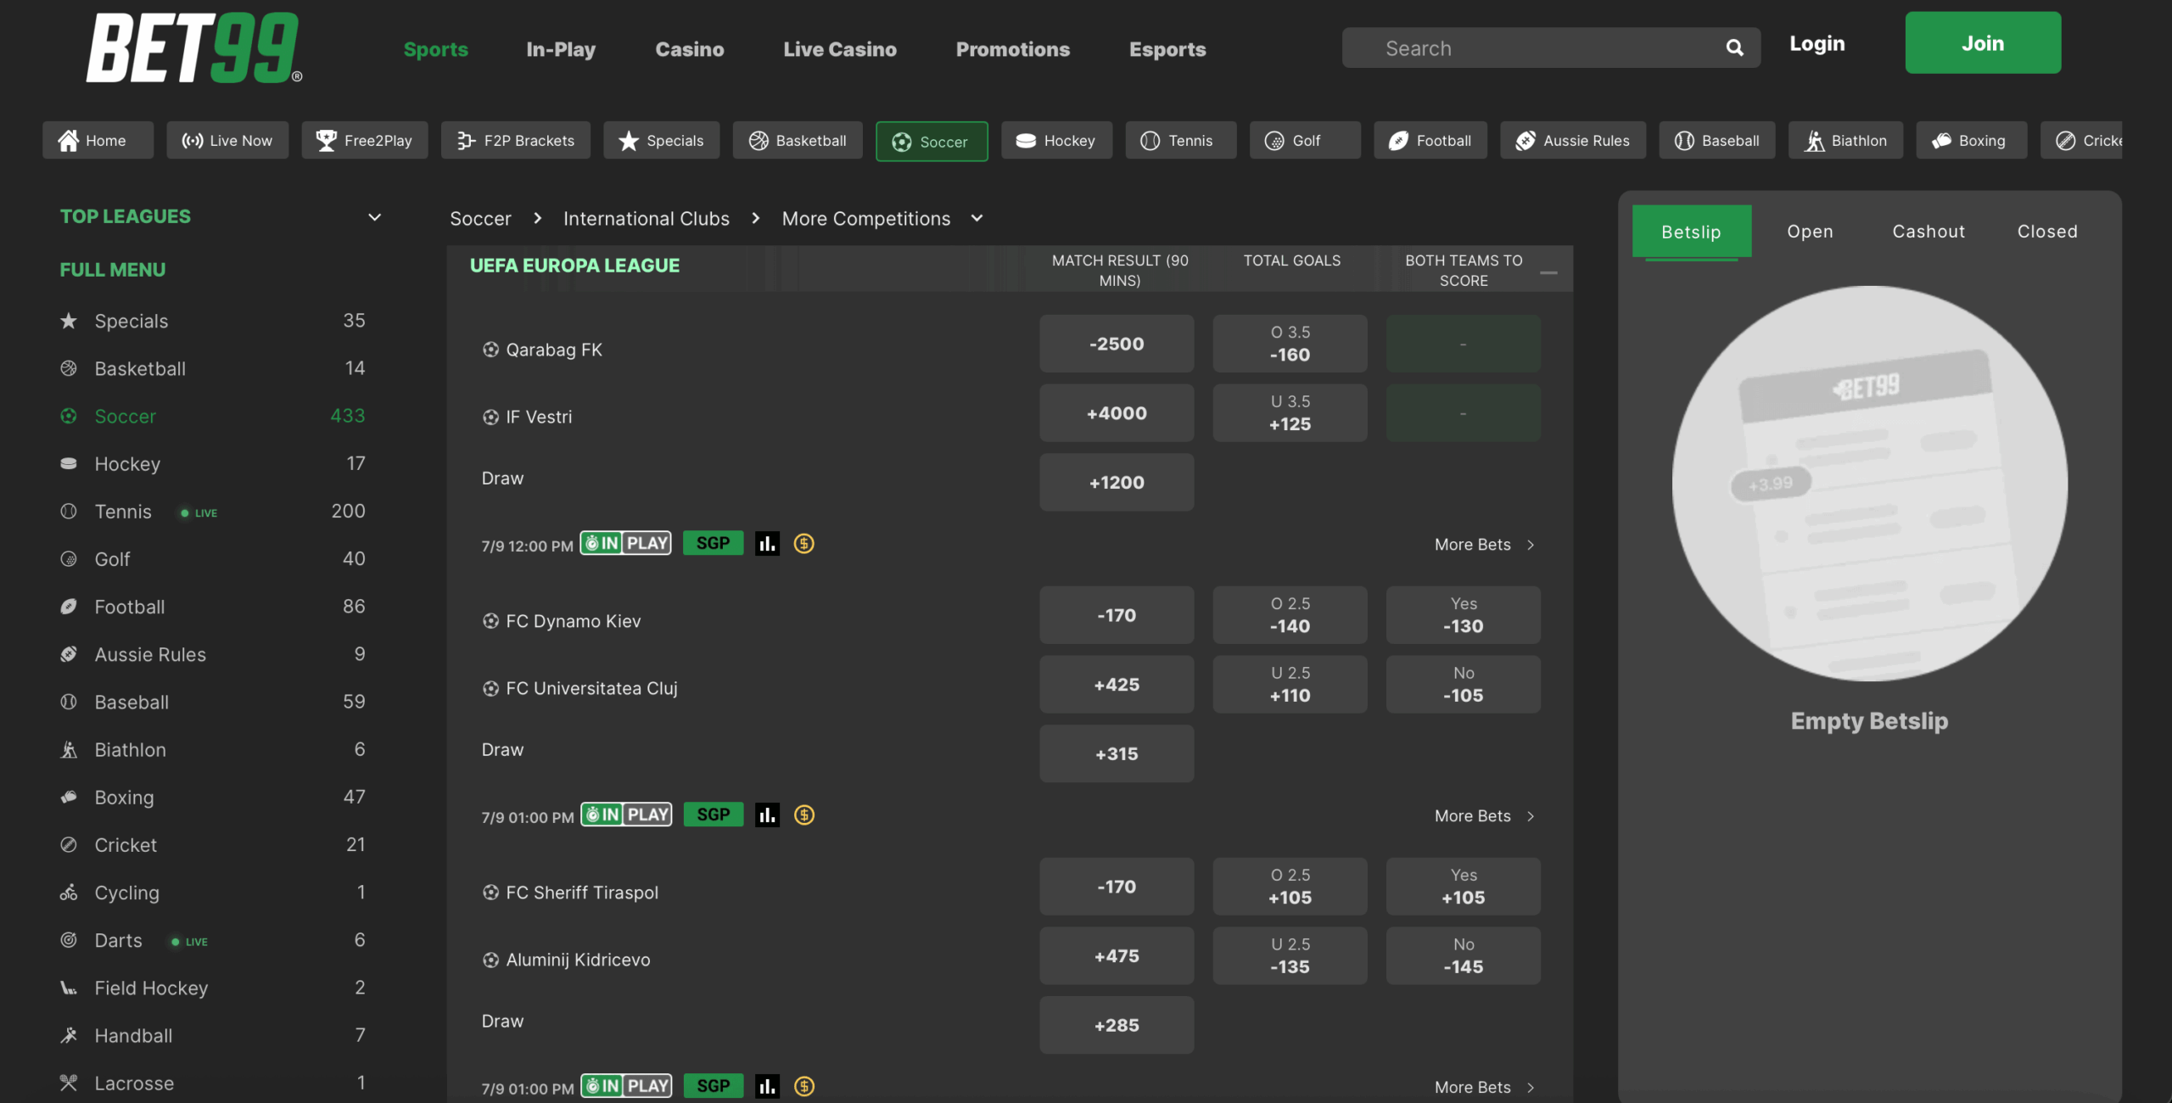The image size is (2172, 1103).
Task: Click the Full Menu heading
Action: [113, 270]
